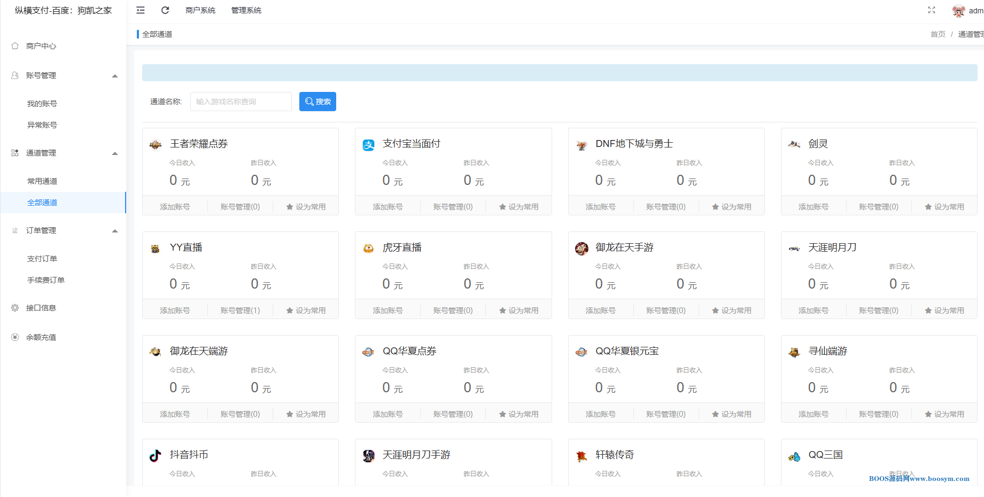Click 设为常用 on 剑灵 card
The height and width of the screenshot is (497, 984).
(944, 207)
